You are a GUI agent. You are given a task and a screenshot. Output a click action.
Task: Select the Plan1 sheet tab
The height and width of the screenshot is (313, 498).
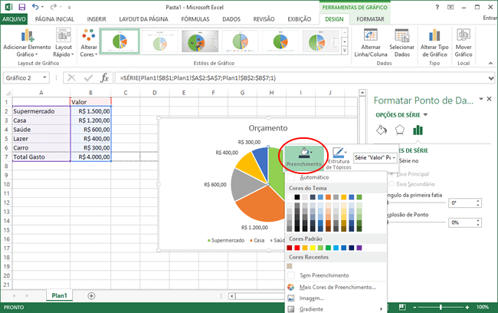[x=58, y=295]
